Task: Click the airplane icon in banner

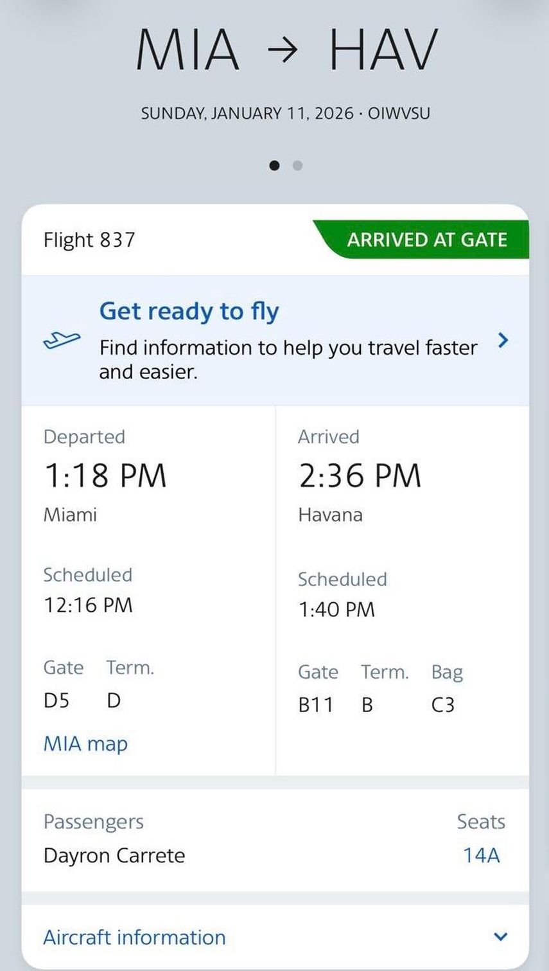Action: coord(62,340)
